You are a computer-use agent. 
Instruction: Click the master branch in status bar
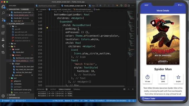click(6, 101)
